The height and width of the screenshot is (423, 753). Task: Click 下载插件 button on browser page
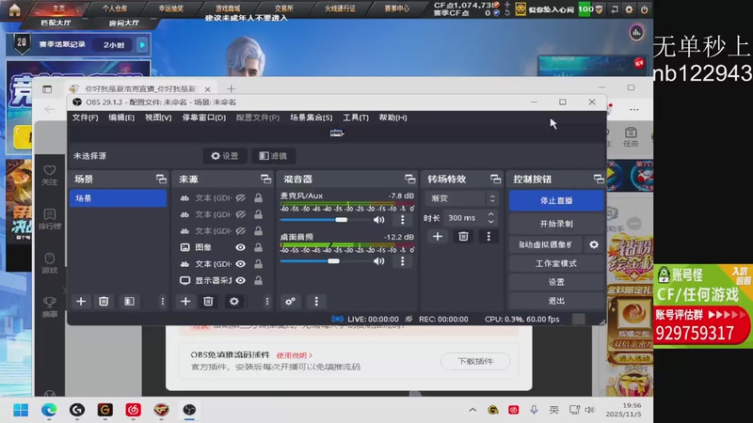click(475, 361)
